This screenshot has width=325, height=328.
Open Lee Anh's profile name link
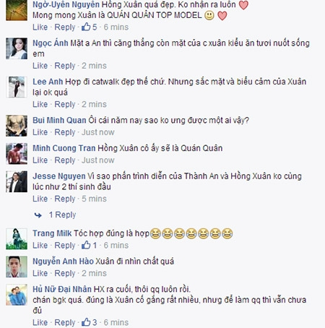[x=48, y=82]
